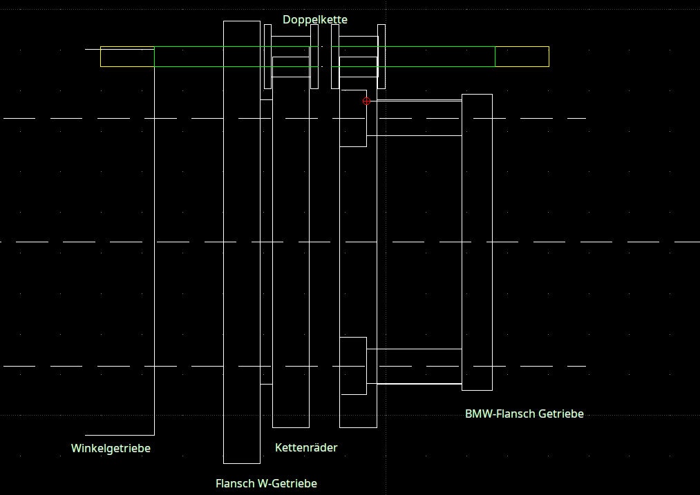Select the tall Flansch W-Getriebe rectangle
This screenshot has width=700, height=495.
224,276
